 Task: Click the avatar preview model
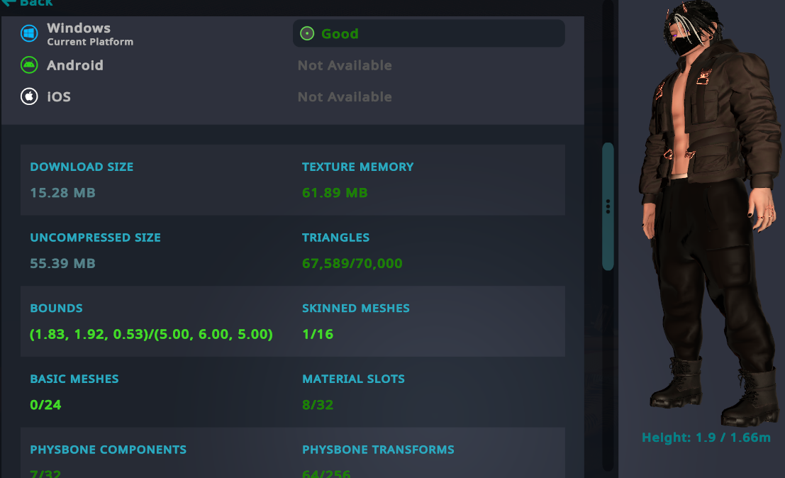tap(710, 213)
